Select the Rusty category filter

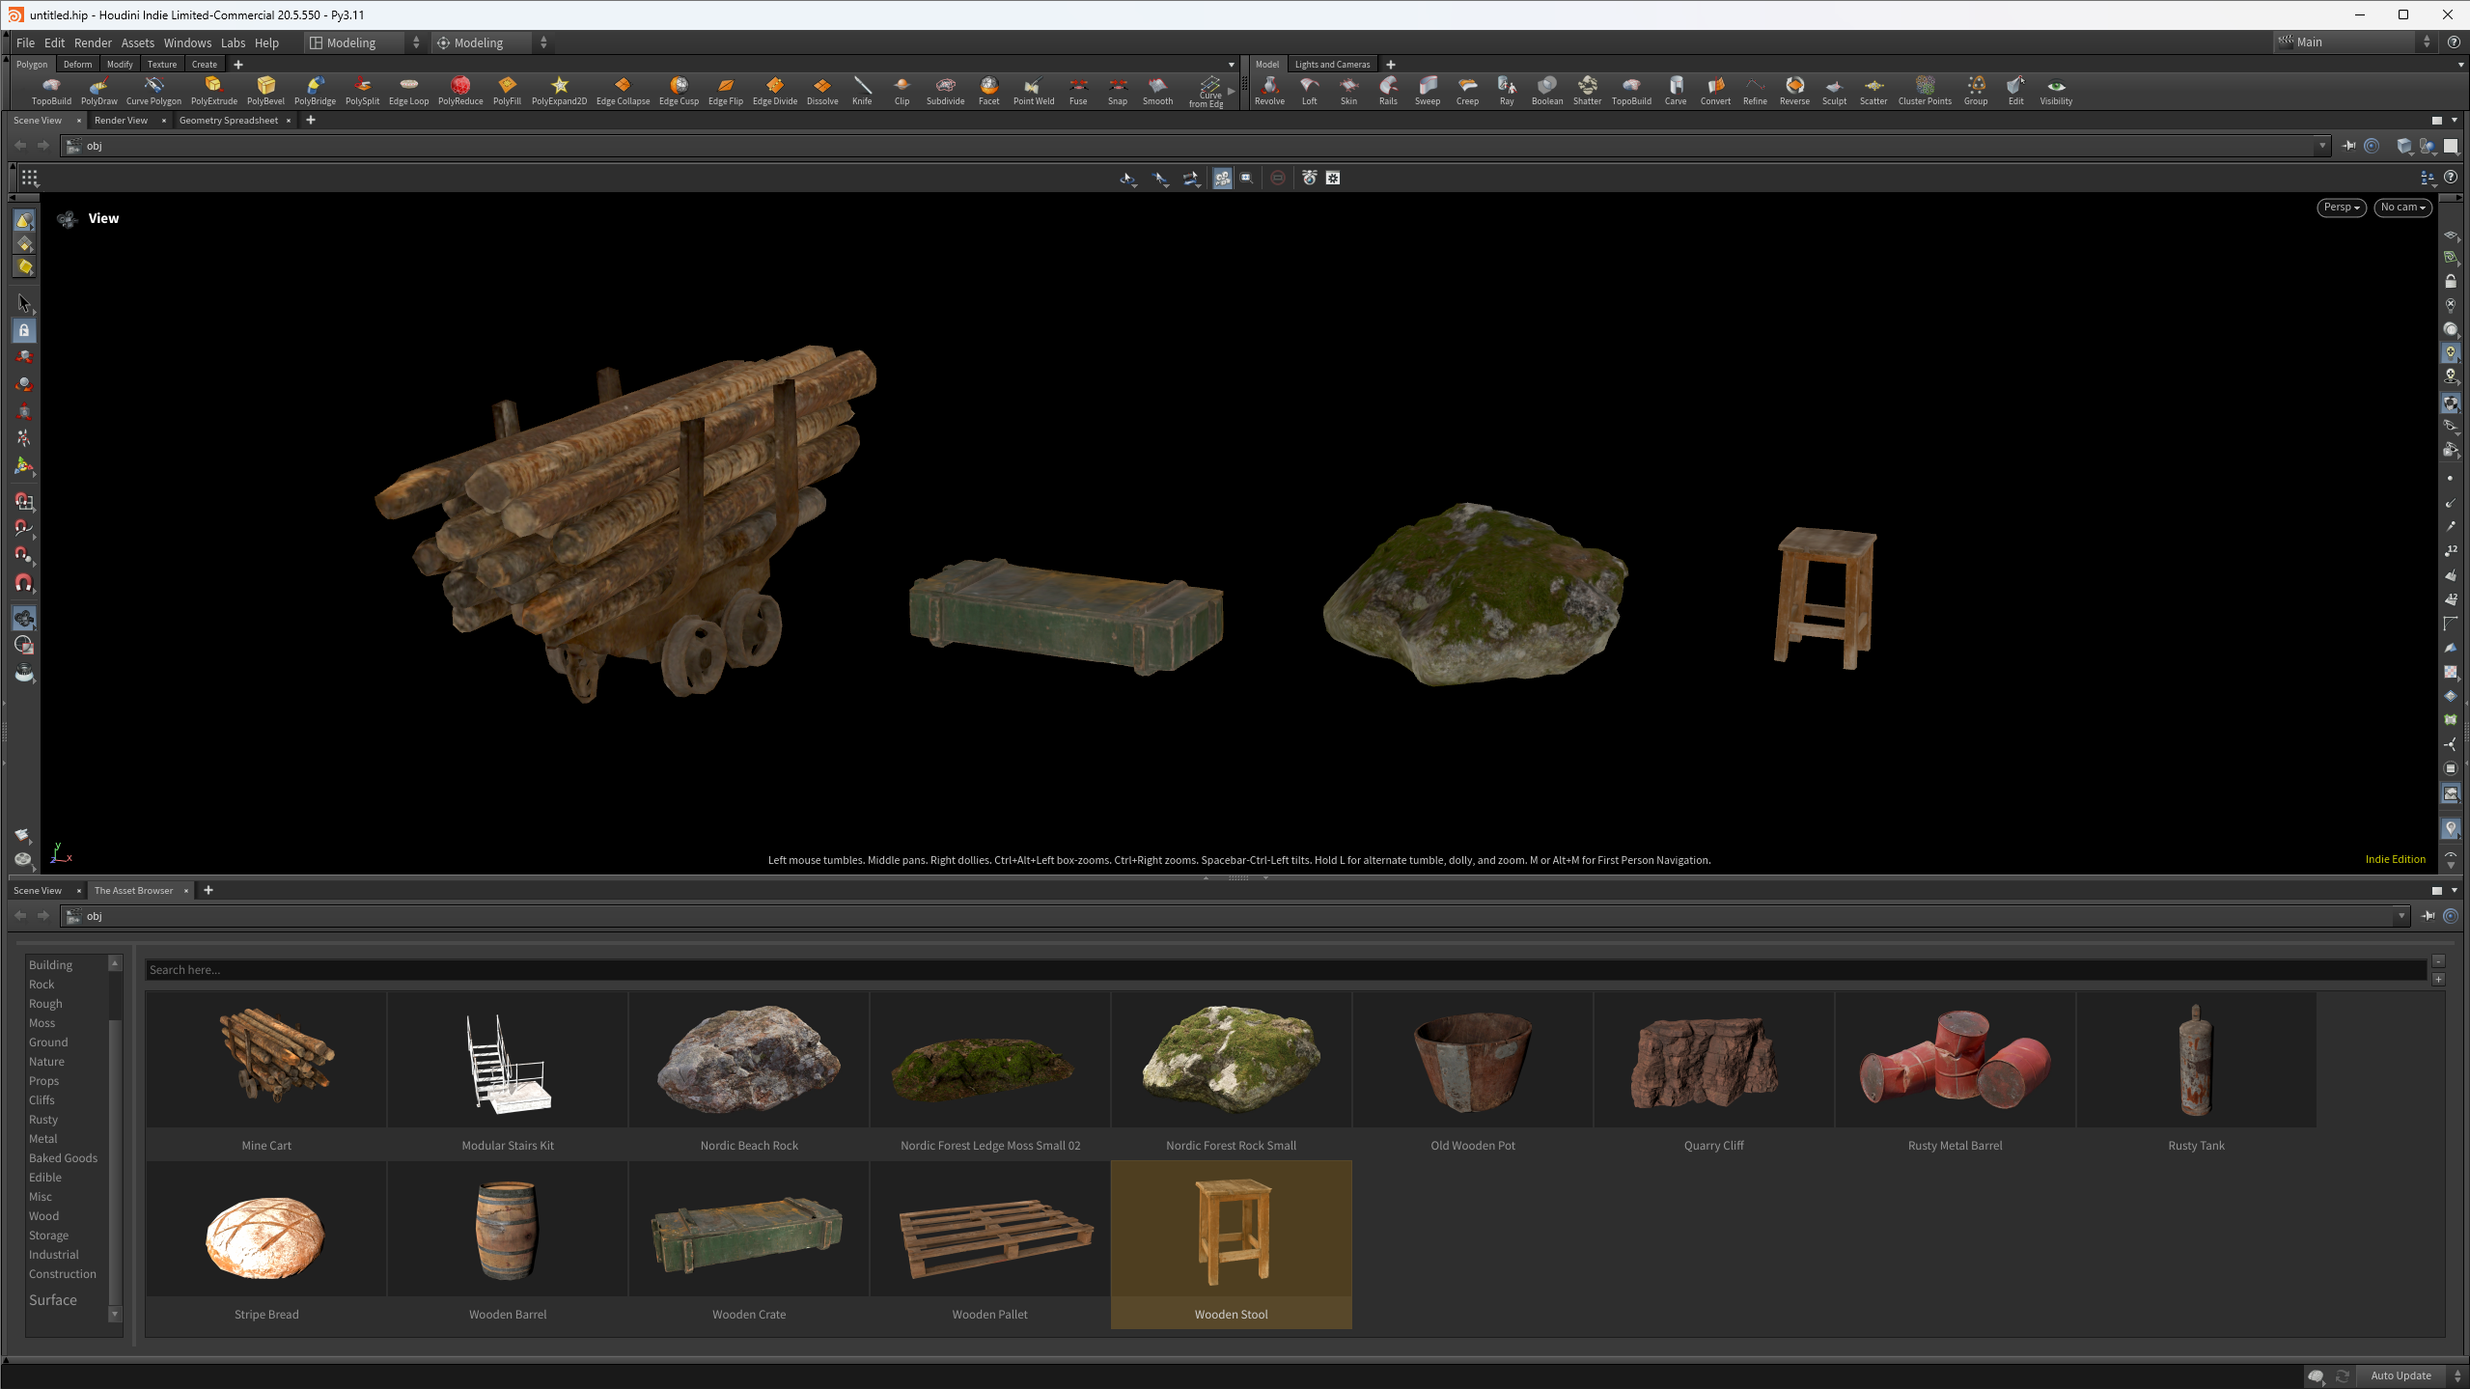tap(43, 1120)
